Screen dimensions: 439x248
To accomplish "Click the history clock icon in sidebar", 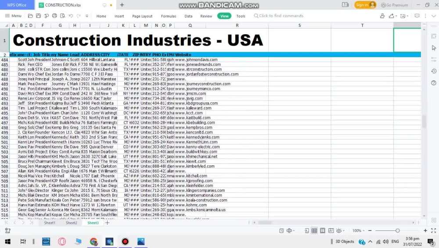I will click(x=434, y=71).
